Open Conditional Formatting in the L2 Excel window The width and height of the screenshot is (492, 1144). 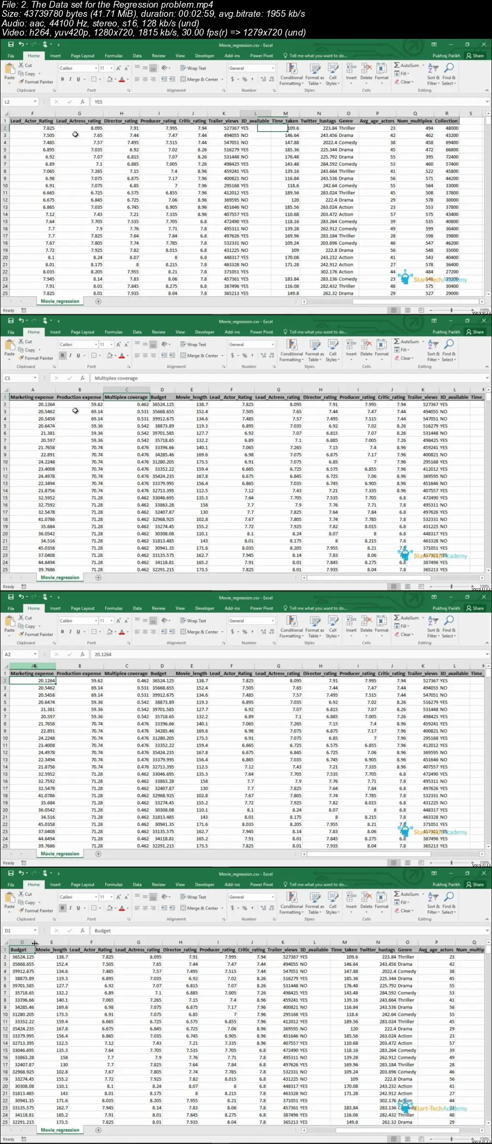click(292, 74)
